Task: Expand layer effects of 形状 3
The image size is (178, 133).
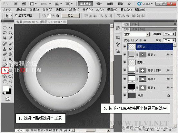Action: [x=172, y=54]
